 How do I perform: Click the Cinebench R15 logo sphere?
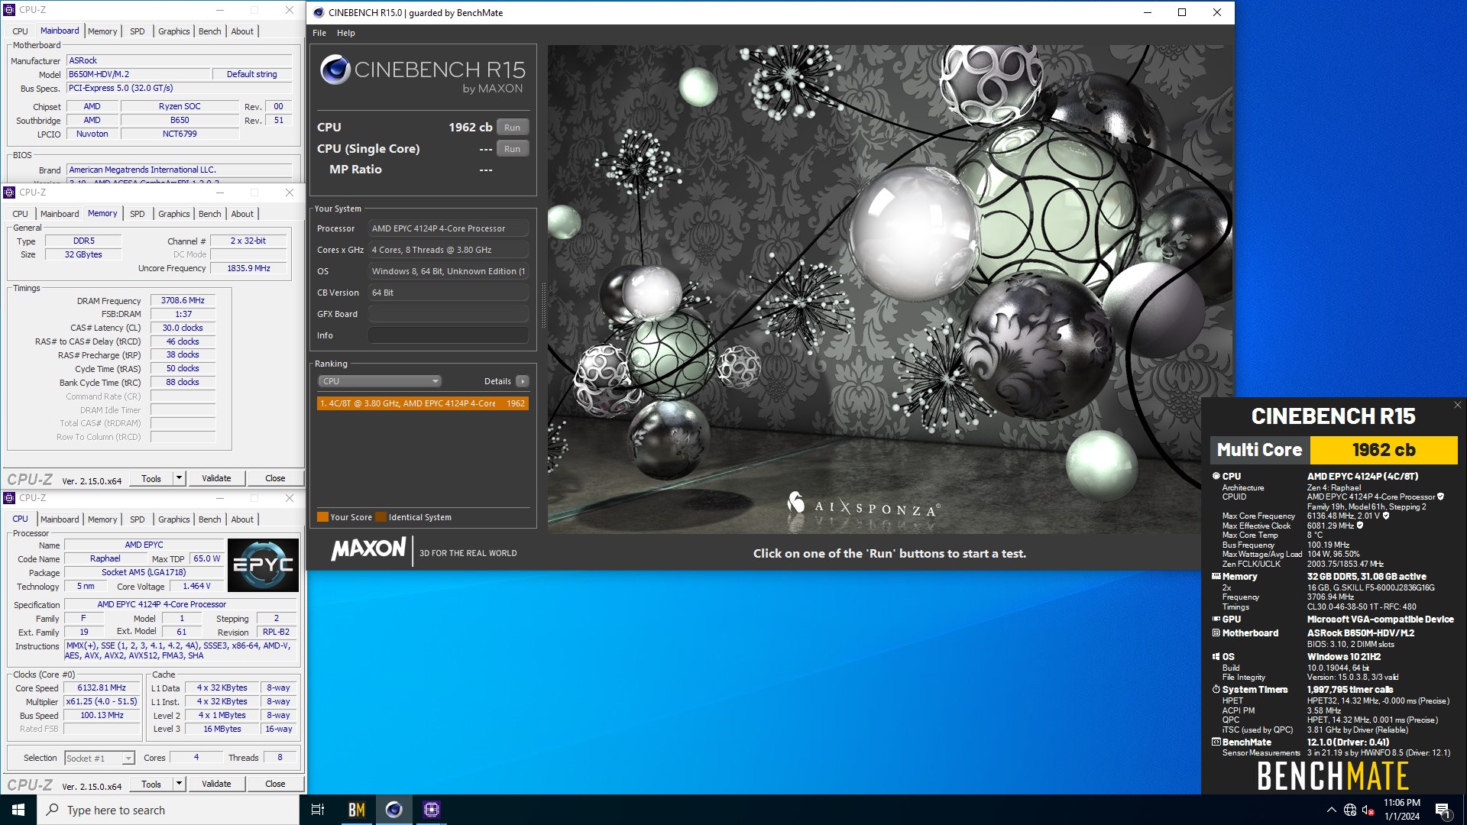[x=335, y=70]
